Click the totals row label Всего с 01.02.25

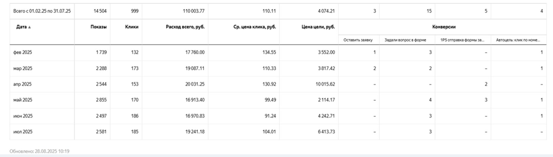click(42, 11)
